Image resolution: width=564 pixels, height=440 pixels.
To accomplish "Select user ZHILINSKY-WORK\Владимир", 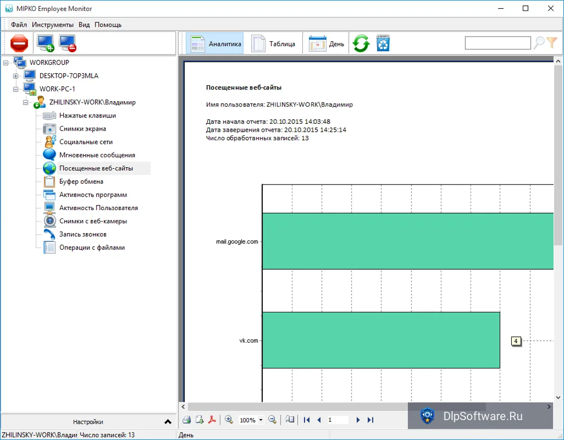I will (x=92, y=102).
